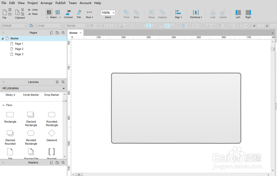Click the Ungroup icon
277x176 pixels.
[162, 12]
